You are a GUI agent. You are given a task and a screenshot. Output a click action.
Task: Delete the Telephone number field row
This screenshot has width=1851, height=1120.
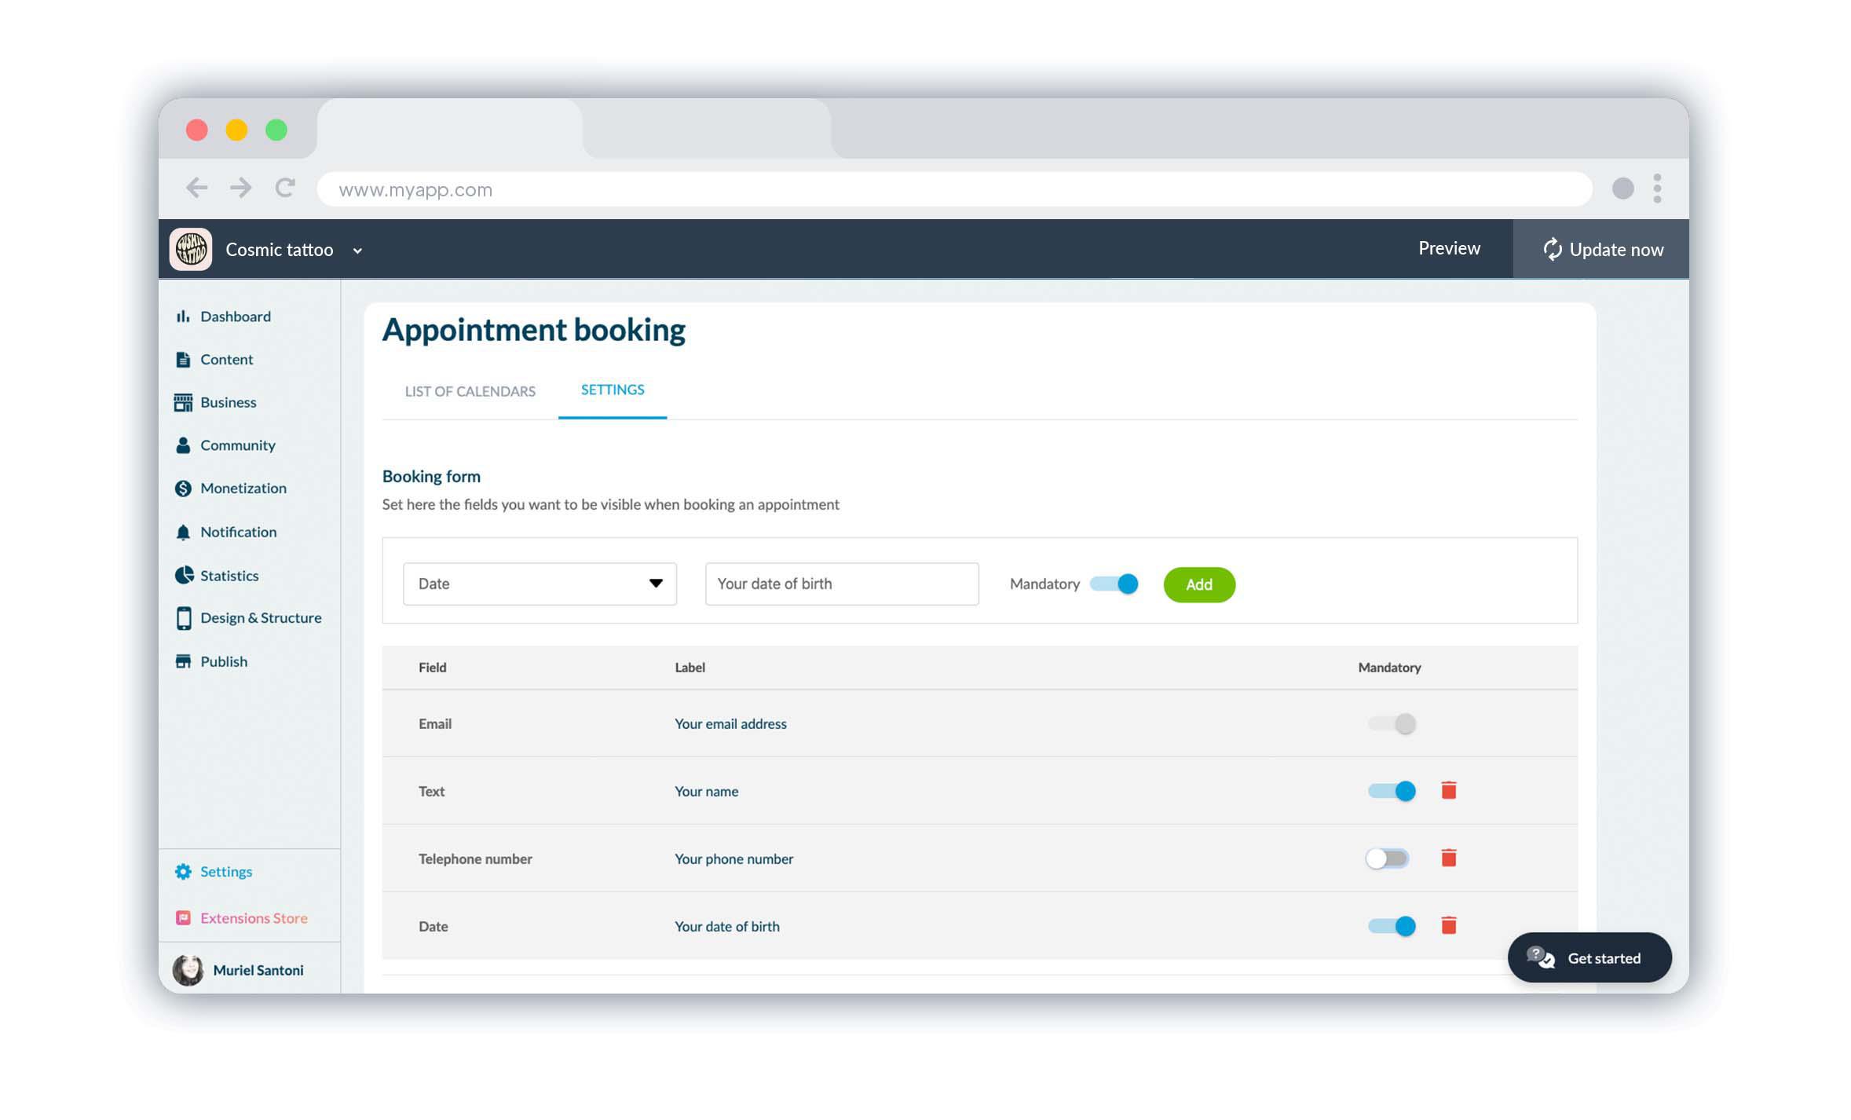tap(1448, 858)
